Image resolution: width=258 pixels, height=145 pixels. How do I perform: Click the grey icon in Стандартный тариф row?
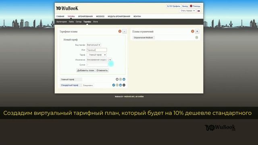click(x=117, y=85)
